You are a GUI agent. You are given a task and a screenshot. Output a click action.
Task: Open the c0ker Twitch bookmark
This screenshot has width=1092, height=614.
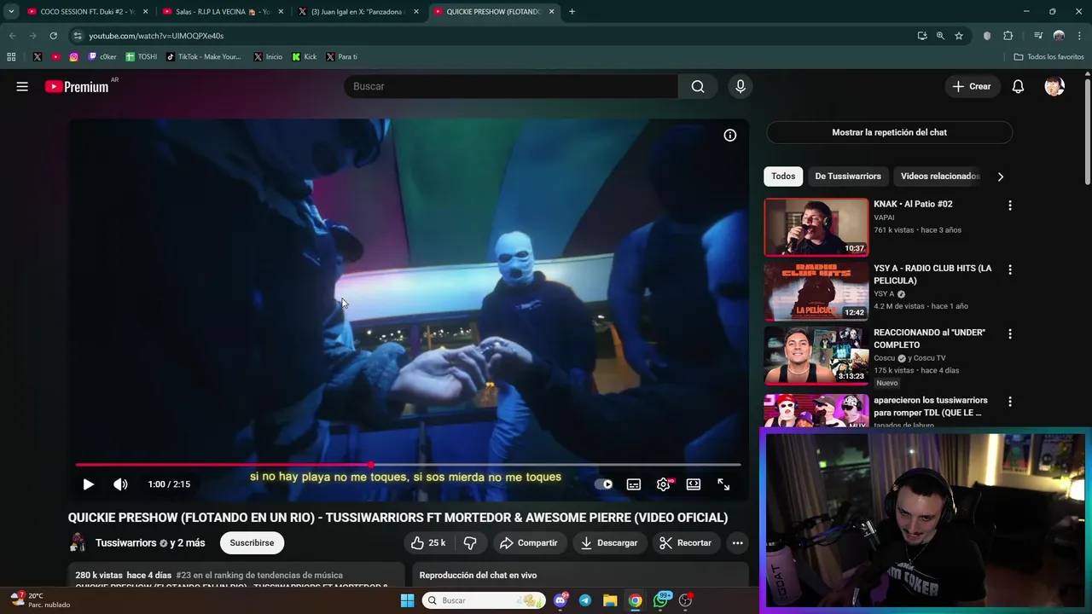[102, 57]
